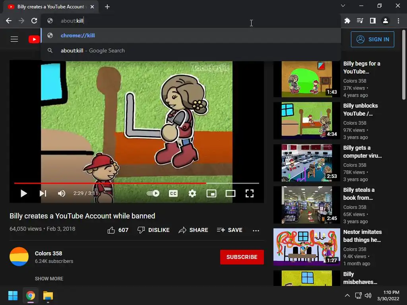
Task: Open File Explorer from taskbar
Action: (48, 295)
